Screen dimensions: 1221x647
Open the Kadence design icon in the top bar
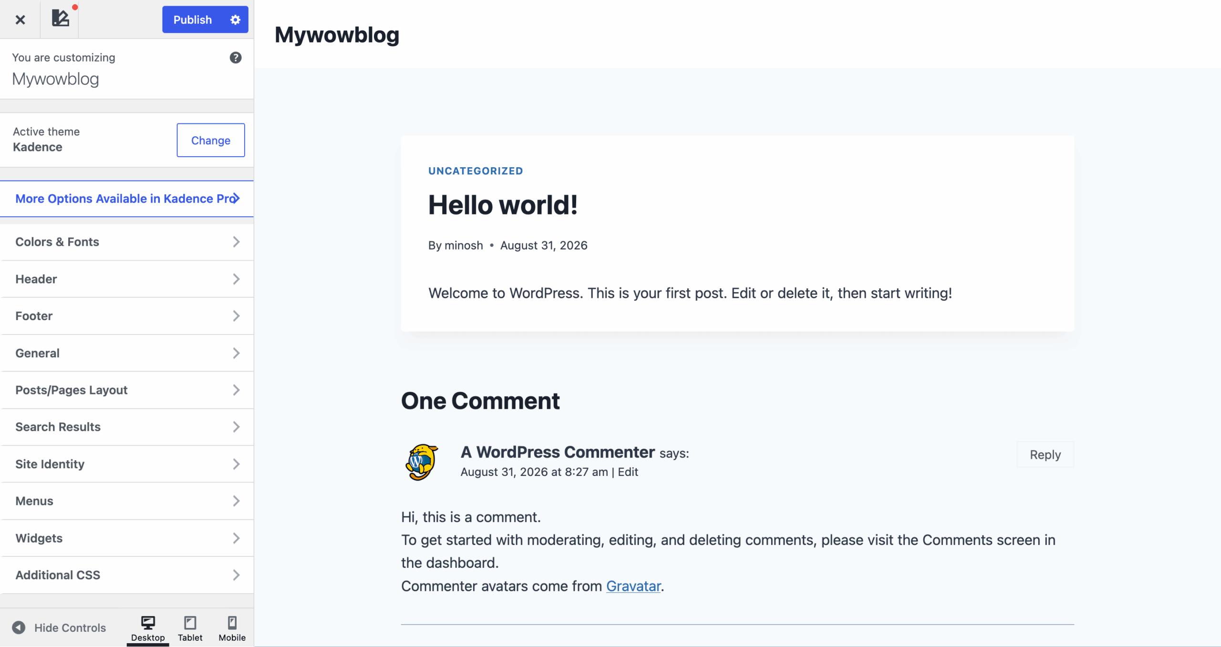(60, 19)
